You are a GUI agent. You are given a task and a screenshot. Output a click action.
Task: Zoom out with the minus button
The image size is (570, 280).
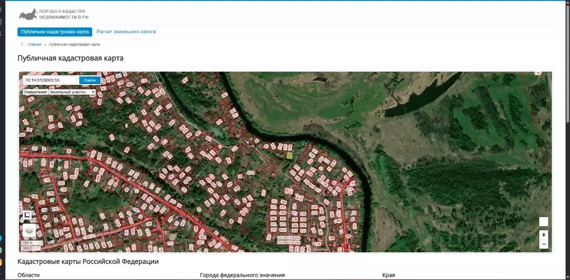point(543,244)
